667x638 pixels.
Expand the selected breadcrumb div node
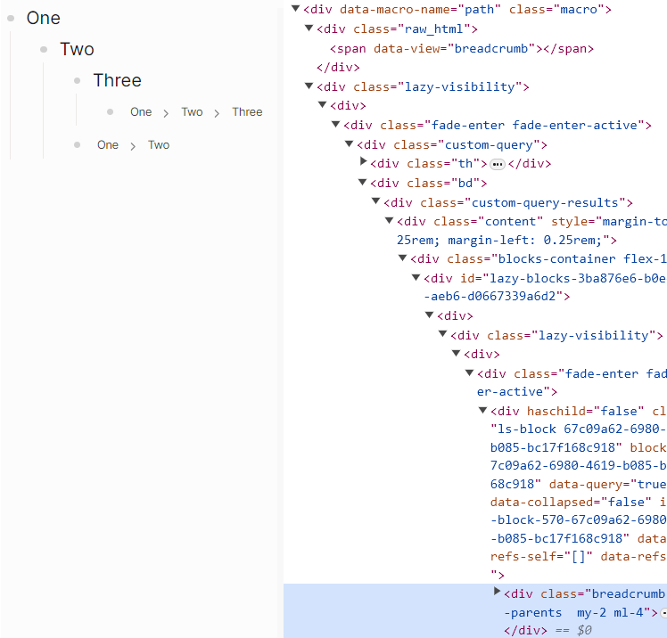(x=497, y=592)
